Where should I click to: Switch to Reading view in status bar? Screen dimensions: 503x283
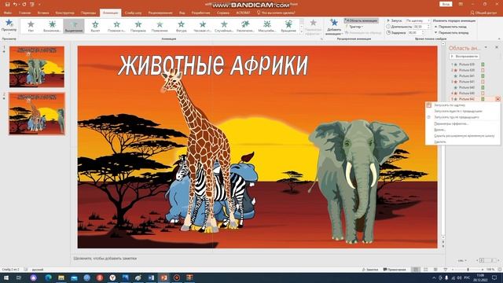[x=435, y=270]
